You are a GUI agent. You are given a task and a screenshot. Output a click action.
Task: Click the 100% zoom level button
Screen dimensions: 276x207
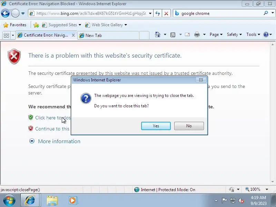pyautogui.click(x=253, y=189)
